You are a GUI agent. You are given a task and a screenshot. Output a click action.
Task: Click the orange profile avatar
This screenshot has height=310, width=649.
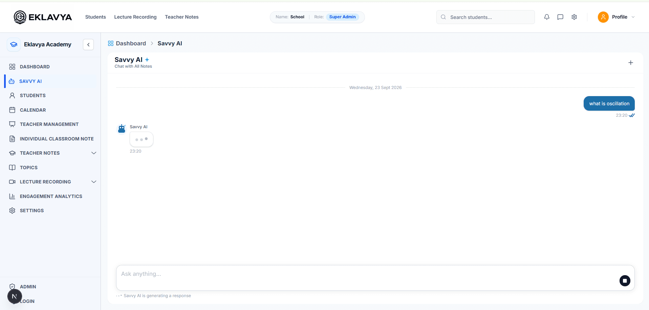[603, 17]
